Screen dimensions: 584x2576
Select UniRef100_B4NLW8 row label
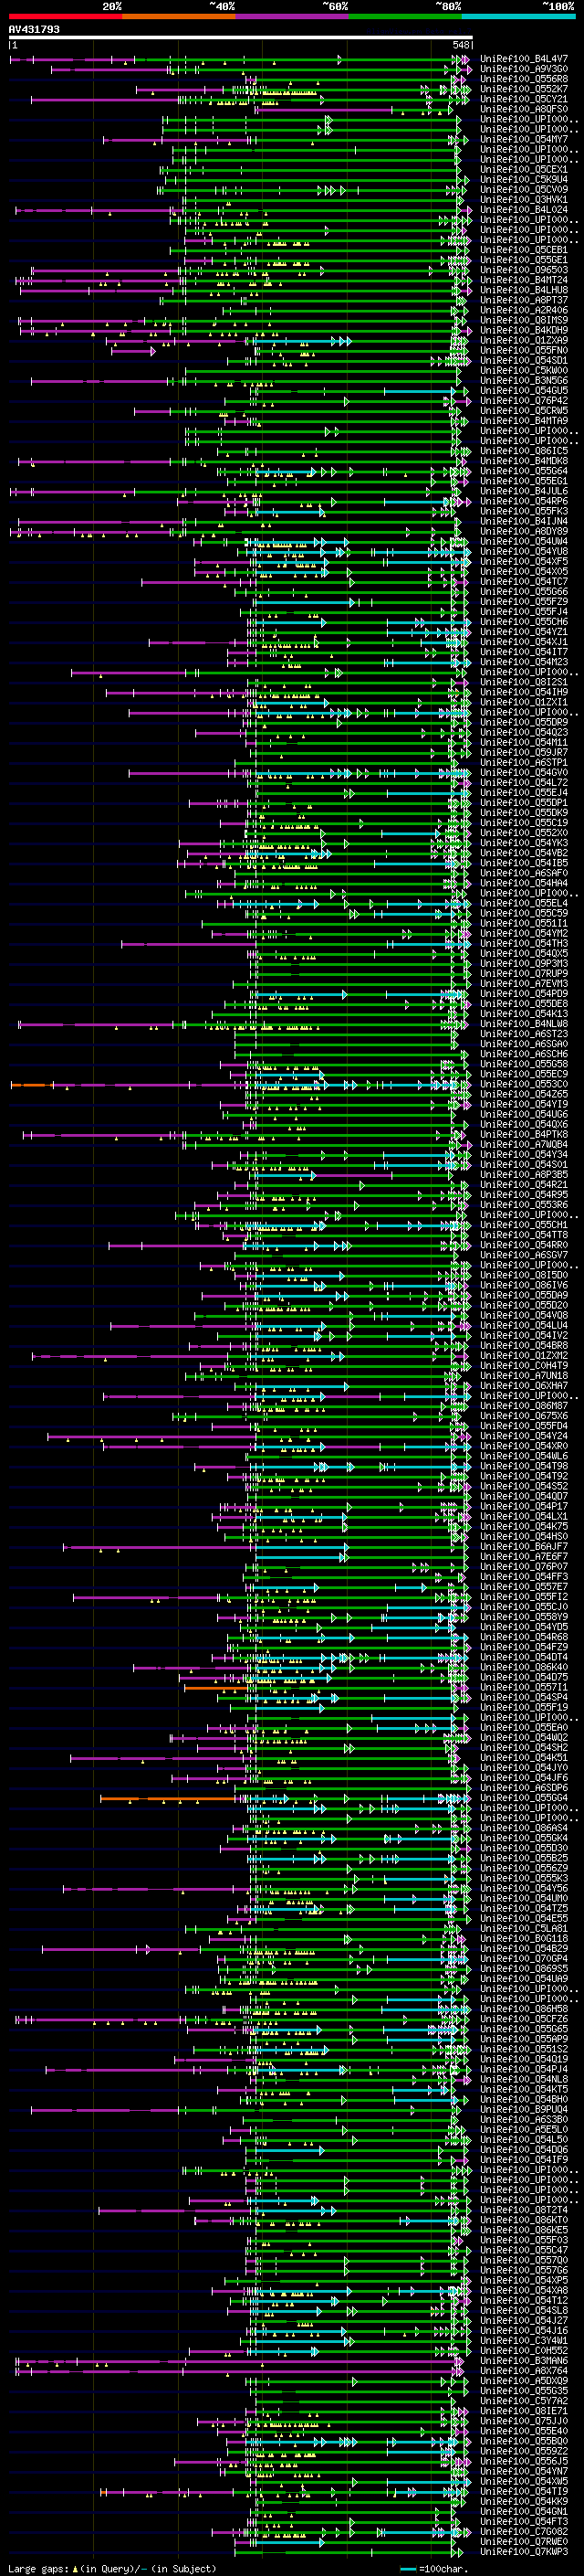524,1024
